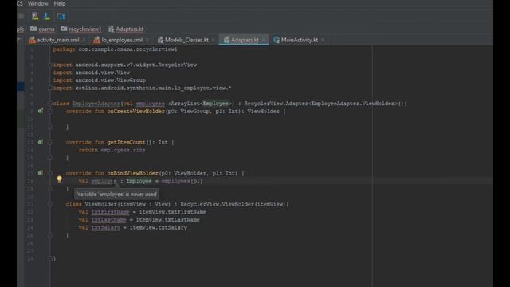Viewport: 510px width, 287px height.
Task: Close the Models_Classes.kt tab
Action: tap(214, 40)
